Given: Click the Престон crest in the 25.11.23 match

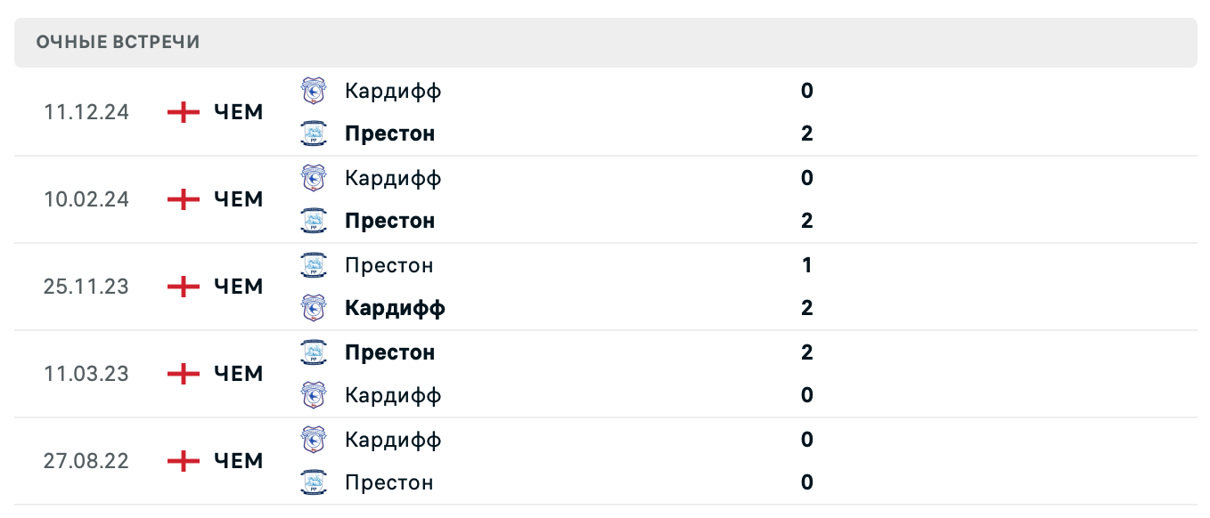Looking at the screenshot, I should pos(313,265).
